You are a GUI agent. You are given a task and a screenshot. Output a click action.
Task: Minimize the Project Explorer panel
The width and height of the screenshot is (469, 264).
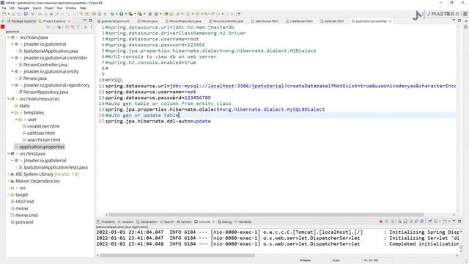coord(85,21)
